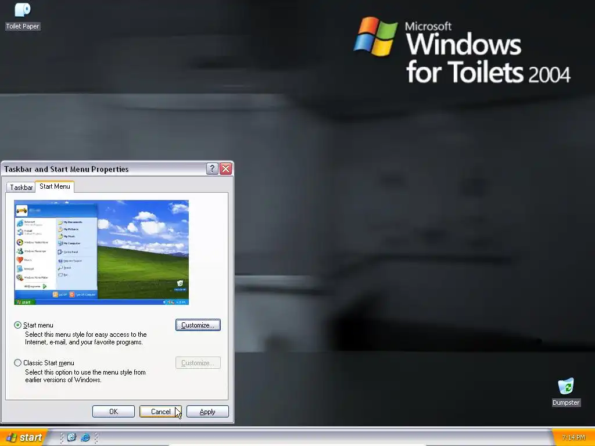Choose the Start menu radio option
595x446 pixels.
click(x=33, y=325)
